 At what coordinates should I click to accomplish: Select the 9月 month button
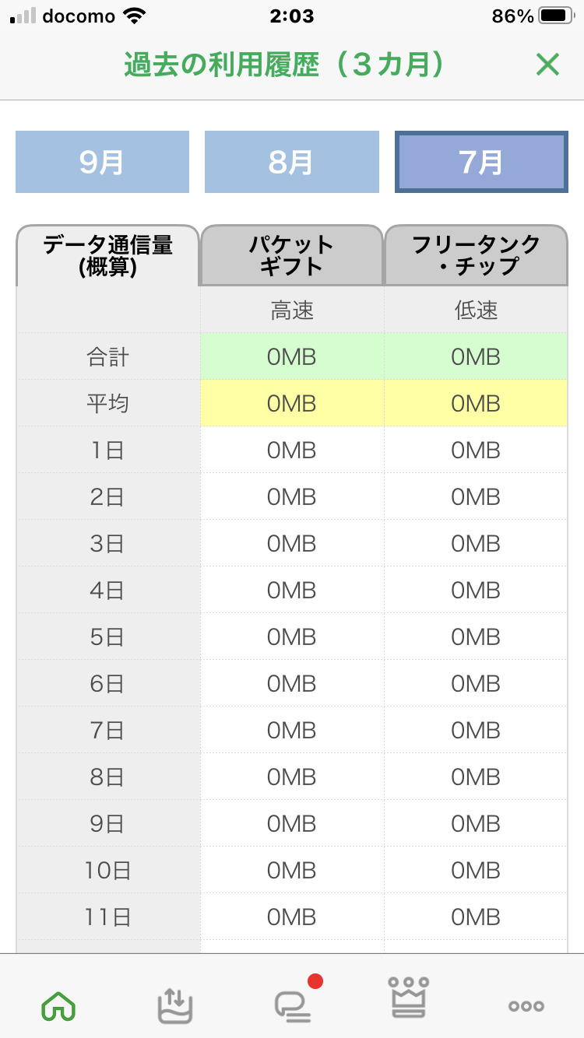point(102,162)
